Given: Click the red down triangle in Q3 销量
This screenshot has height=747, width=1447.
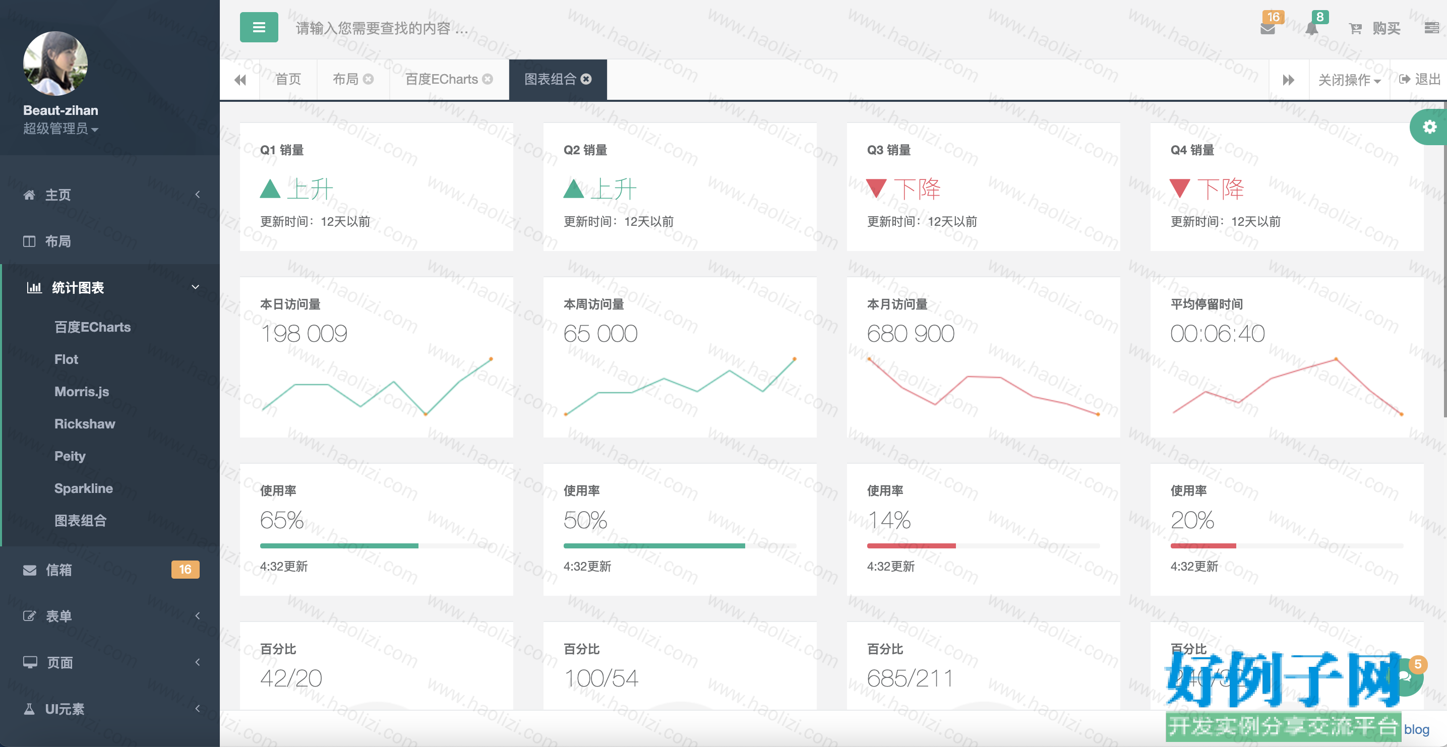Looking at the screenshot, I should coord(876,188).
